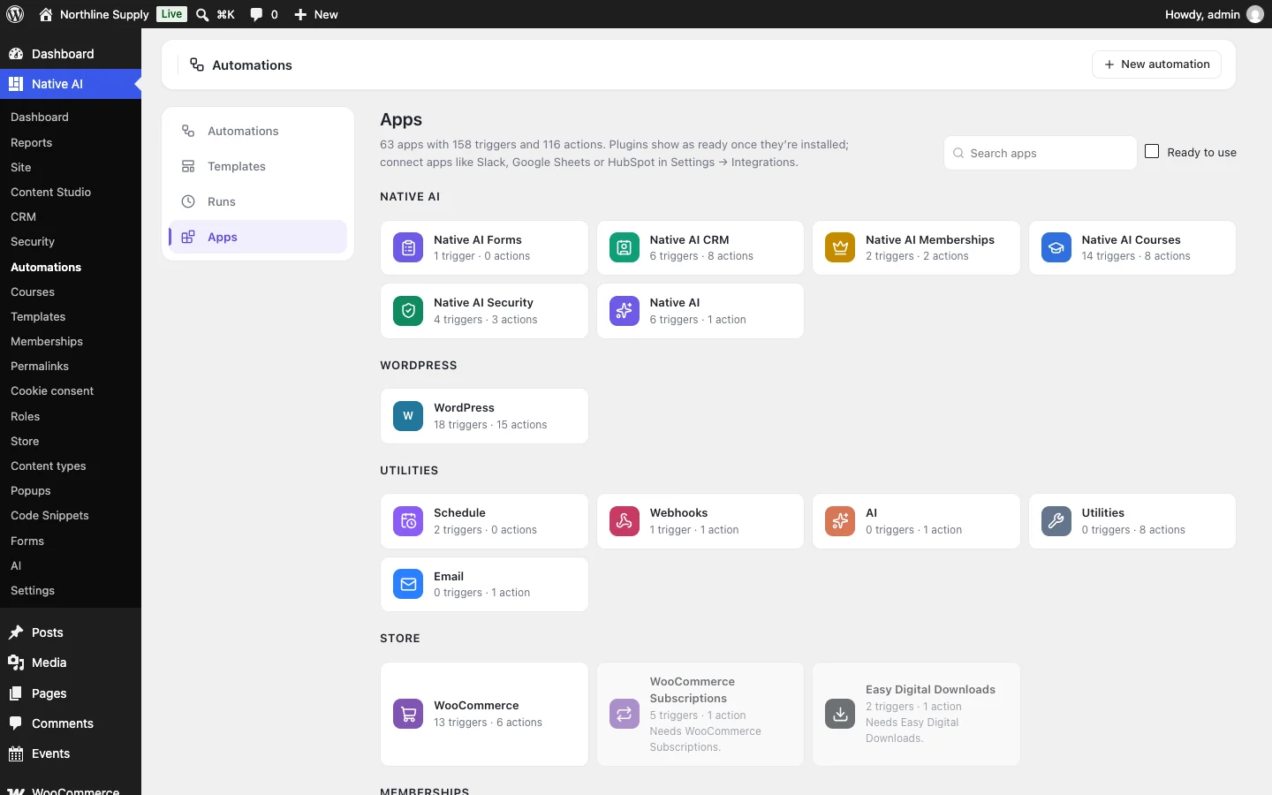Visit the Northline Supply site link
1272x795 pixels.
click(95, 14)
